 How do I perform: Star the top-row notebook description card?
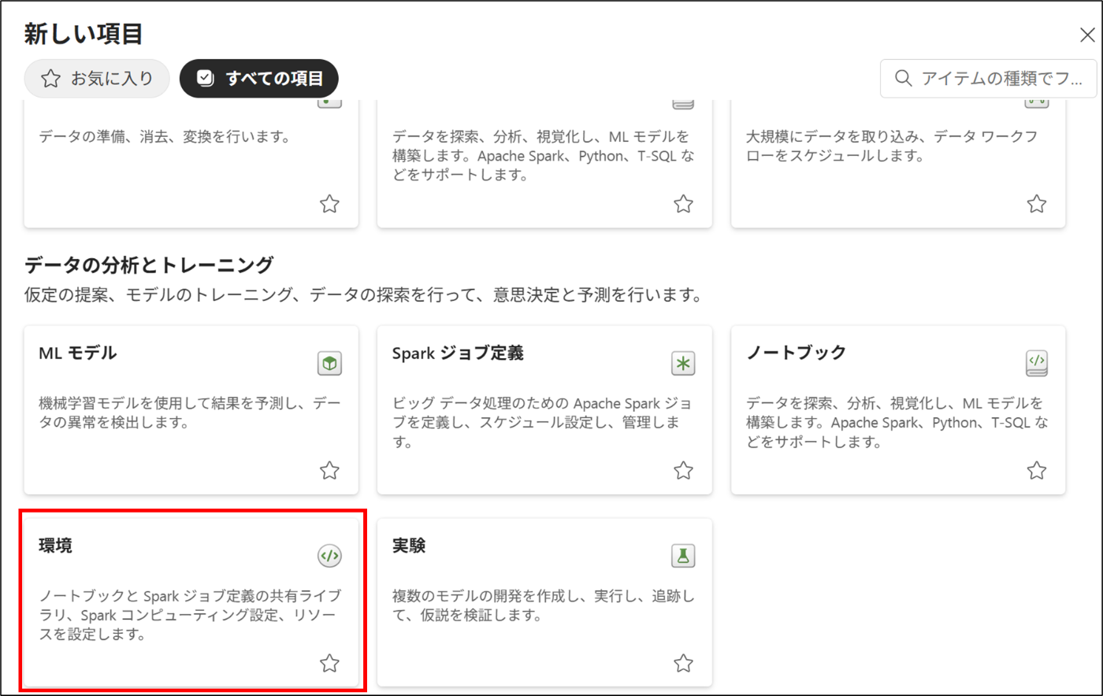point(683,204)
